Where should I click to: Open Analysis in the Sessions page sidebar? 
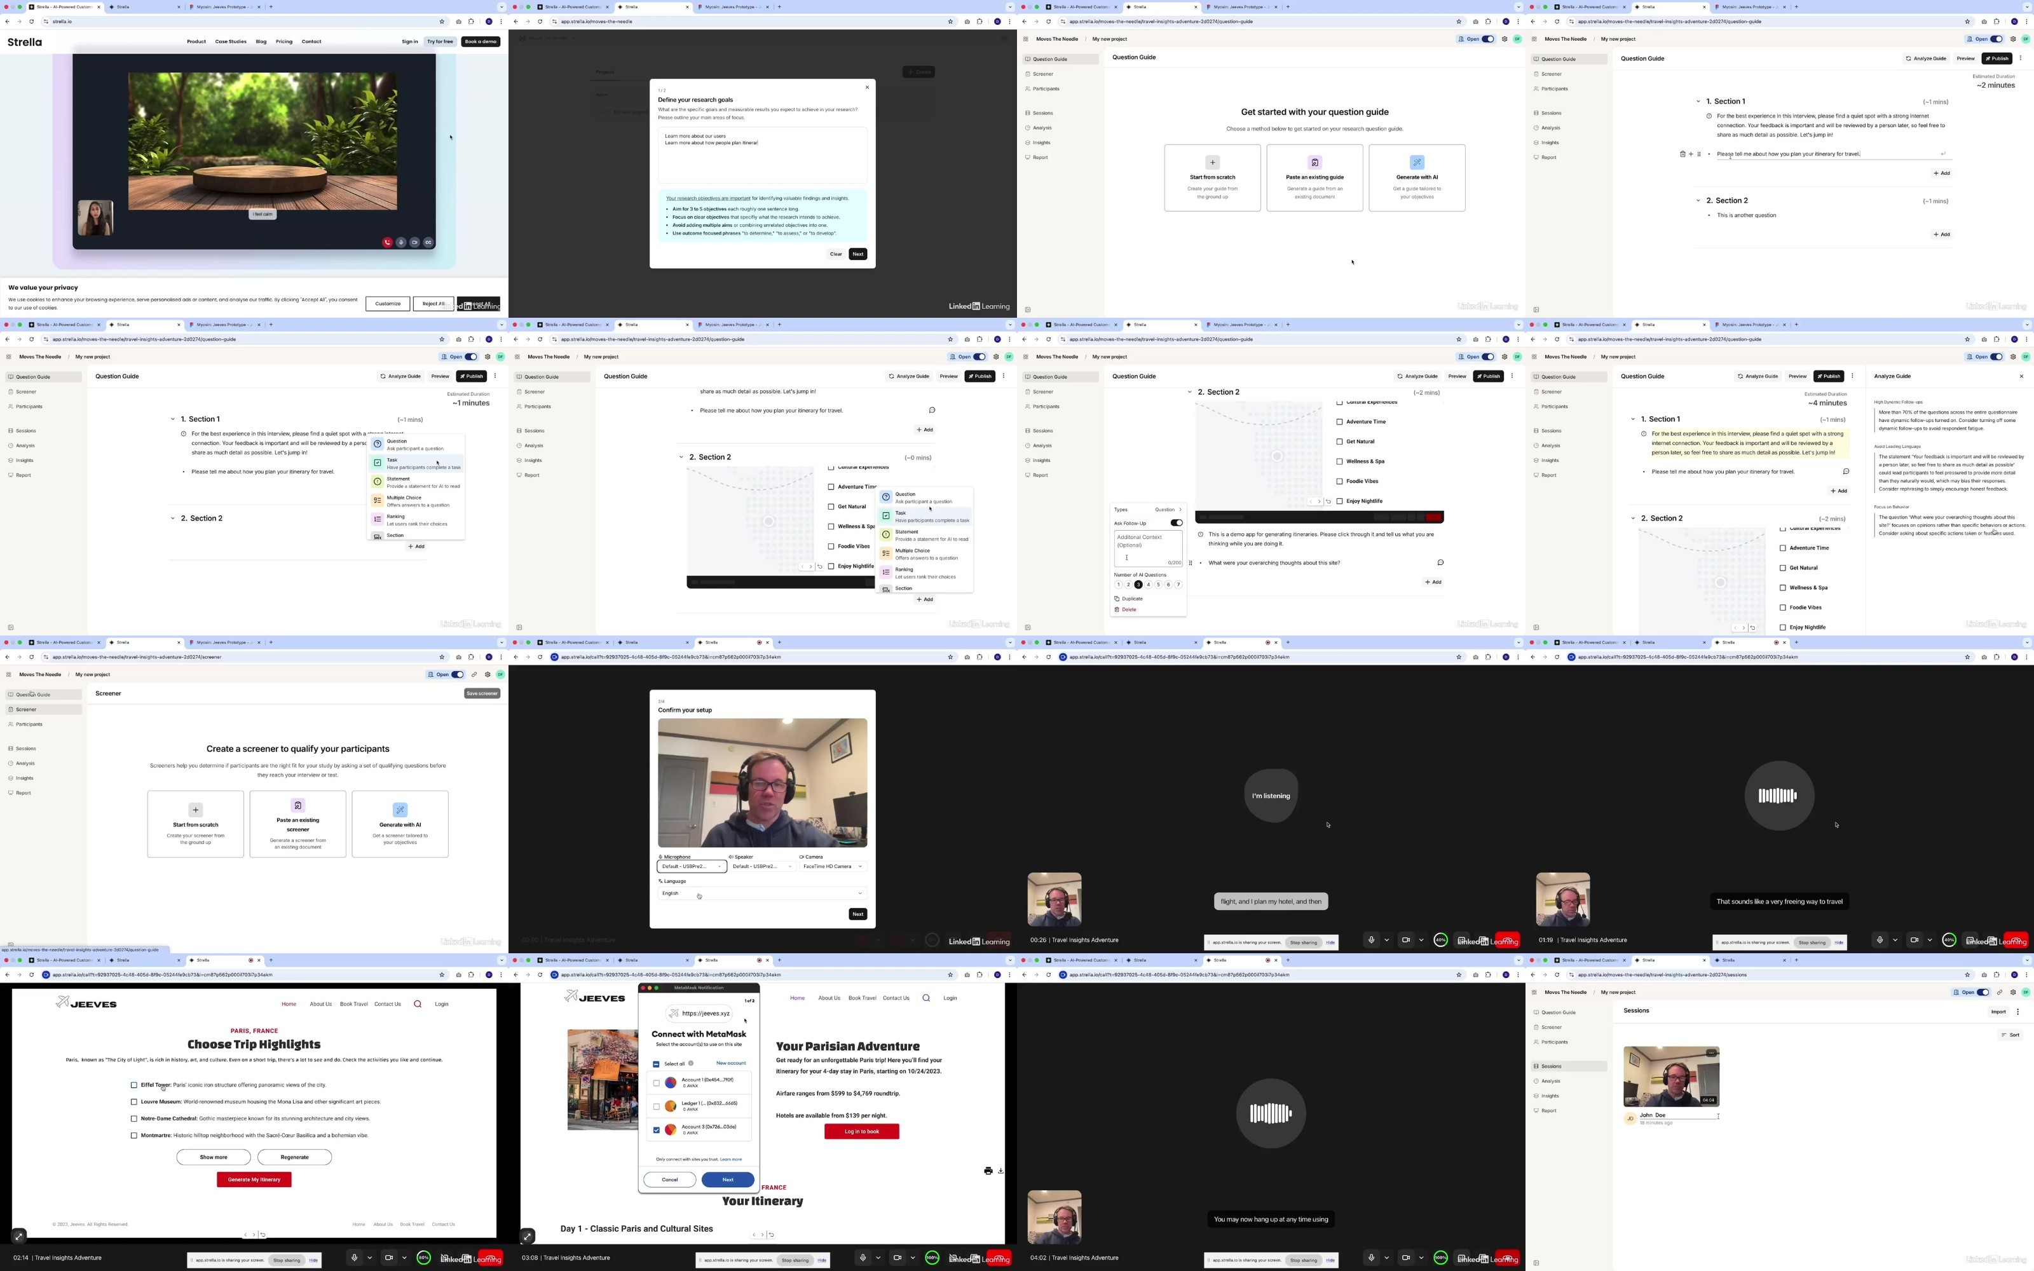1550,1081
